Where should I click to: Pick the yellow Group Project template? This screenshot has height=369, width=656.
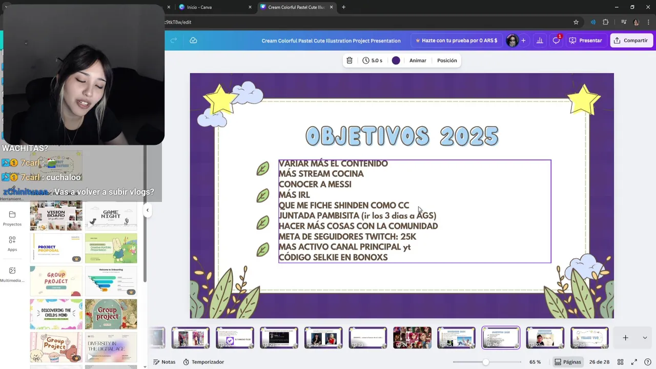tap(56, 281)
